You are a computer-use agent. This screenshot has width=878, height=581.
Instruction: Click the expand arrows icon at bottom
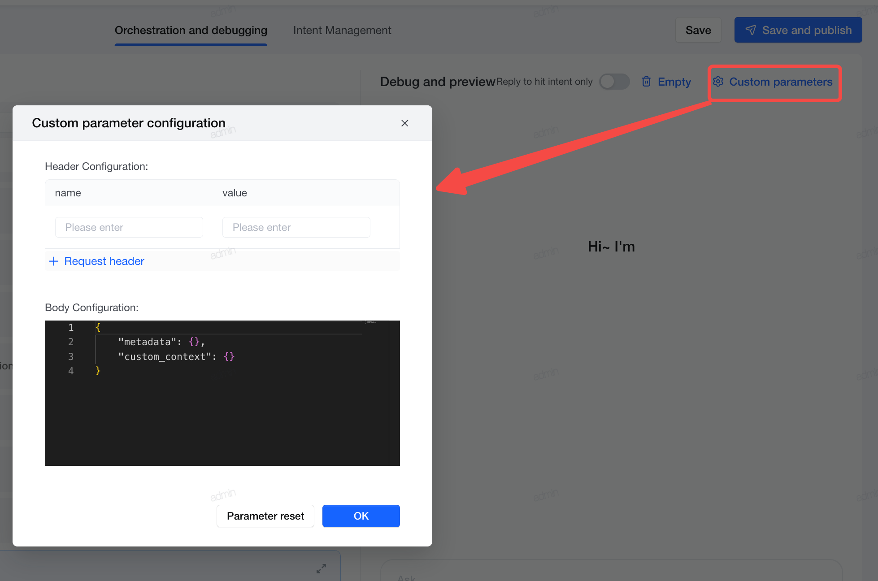(321, 568)
